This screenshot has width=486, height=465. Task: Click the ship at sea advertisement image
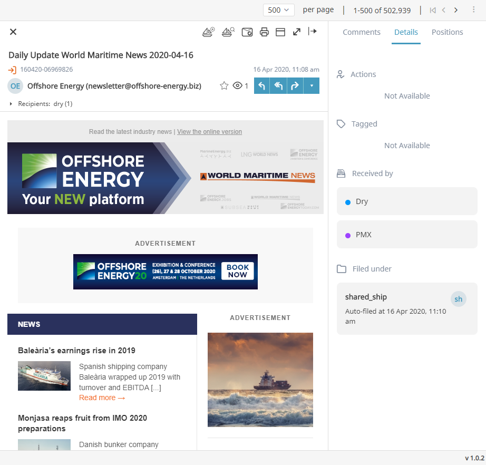260,380
